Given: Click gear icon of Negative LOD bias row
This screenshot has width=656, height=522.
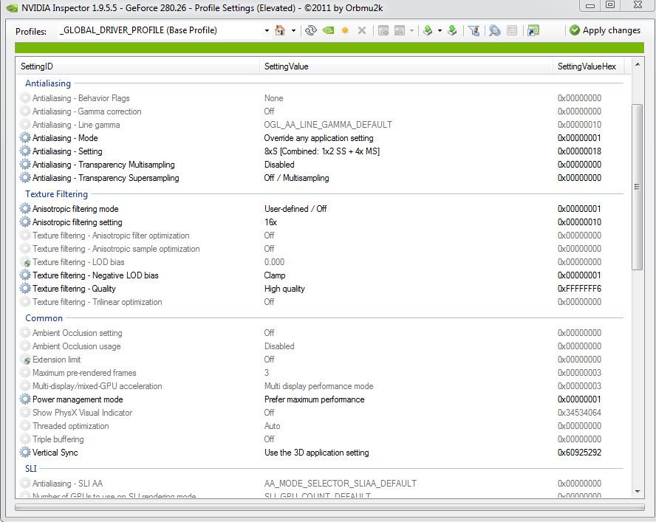Looking at the screenshot, I should tap(25, 275).
